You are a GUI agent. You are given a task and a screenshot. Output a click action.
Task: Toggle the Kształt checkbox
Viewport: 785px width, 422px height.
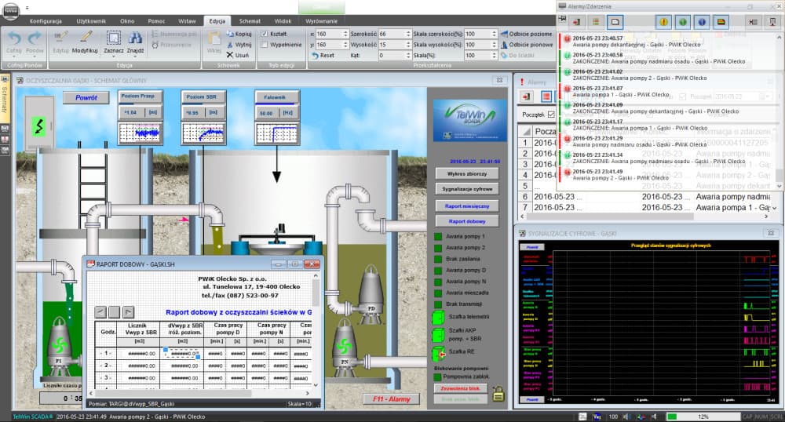(265, 34)
